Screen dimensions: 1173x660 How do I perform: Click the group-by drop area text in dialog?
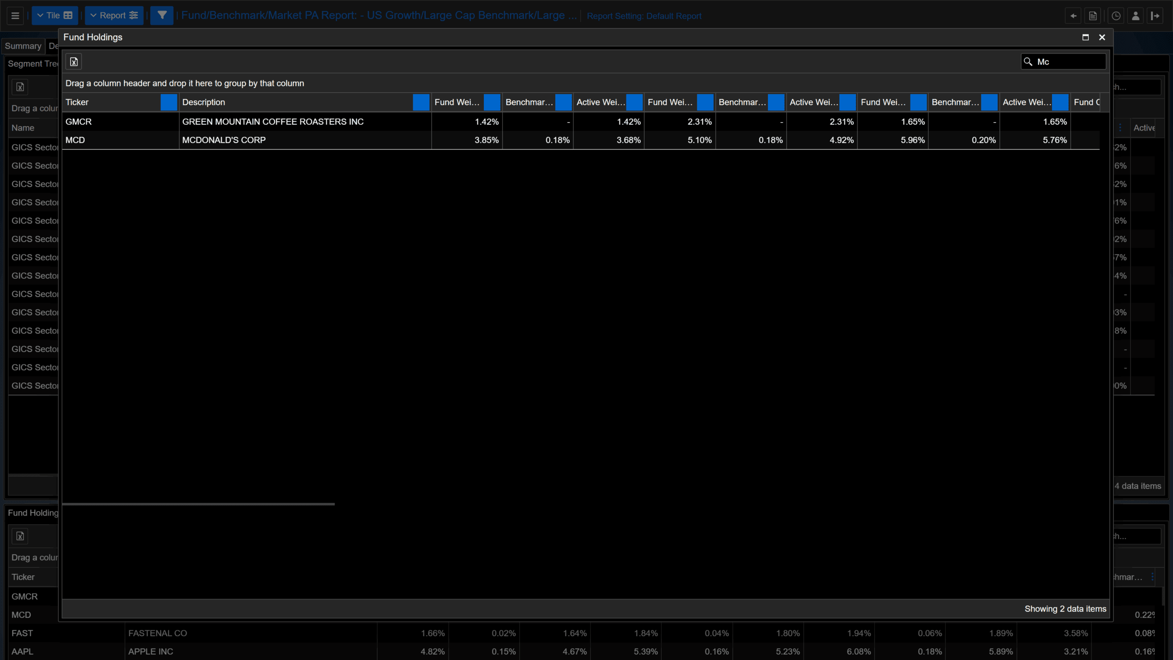point(185,83)
